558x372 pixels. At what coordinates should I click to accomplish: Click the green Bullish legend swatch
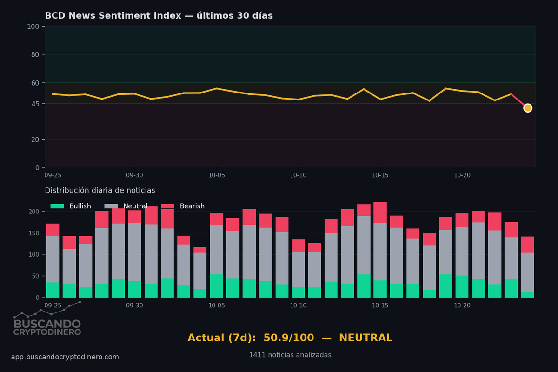tap(57, 206)
